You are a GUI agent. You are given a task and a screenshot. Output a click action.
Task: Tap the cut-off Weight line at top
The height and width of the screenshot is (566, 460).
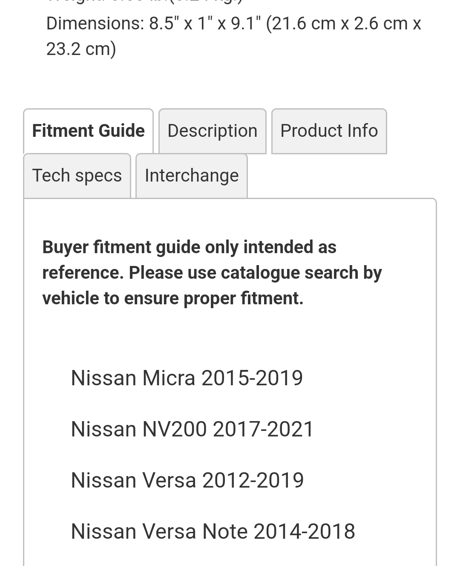(145, 1)
